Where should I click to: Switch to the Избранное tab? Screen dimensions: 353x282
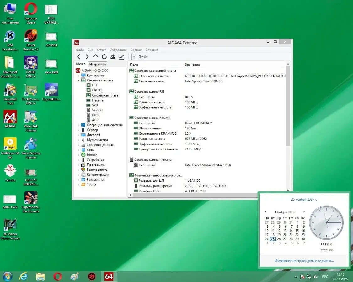click(x=98, y=64)
